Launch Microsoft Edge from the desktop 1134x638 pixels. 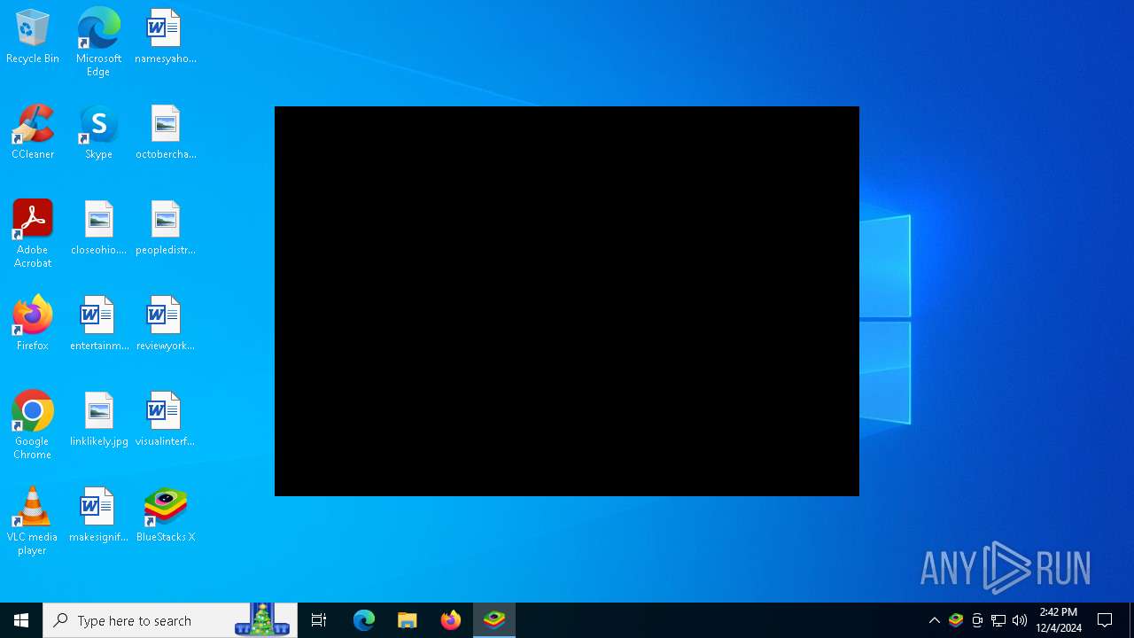(x=98, y=43)
